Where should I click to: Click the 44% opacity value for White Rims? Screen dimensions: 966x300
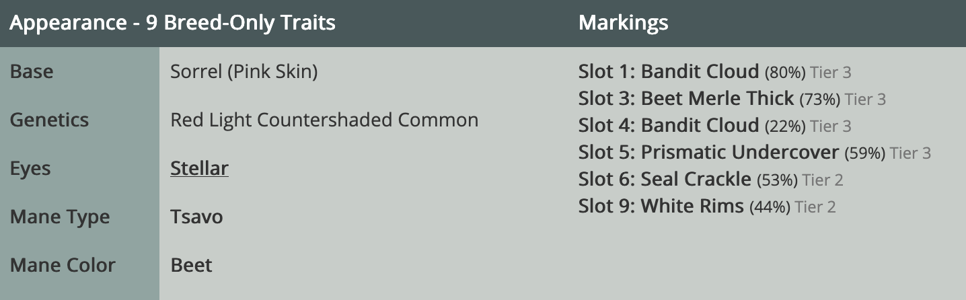[770, 207]
